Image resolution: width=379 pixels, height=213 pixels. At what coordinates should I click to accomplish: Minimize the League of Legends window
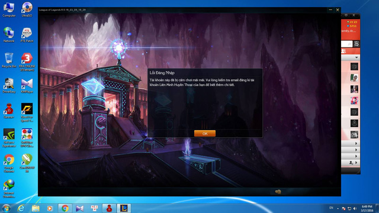(330, 10)
